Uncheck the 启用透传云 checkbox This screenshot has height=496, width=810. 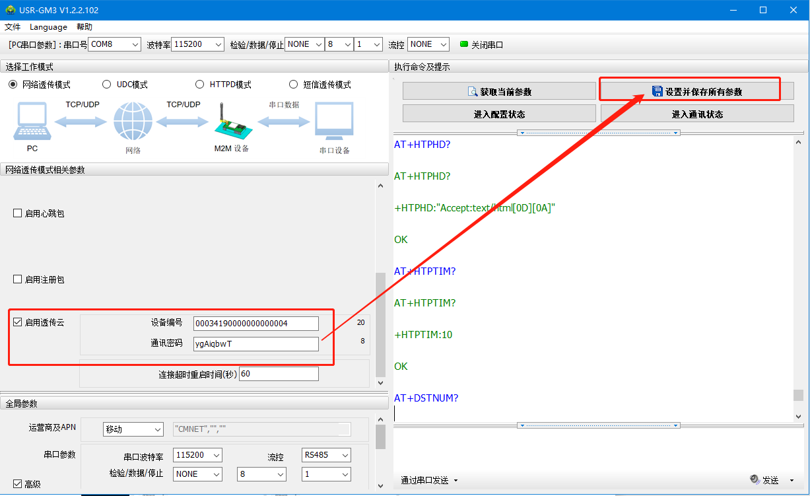tap(18, 323)
